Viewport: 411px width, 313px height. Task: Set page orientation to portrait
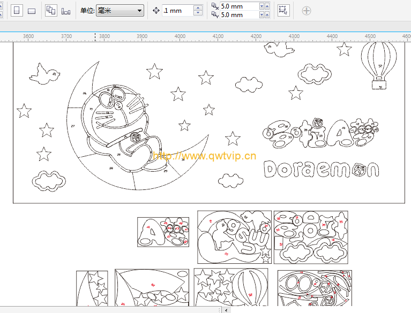(x=17, y=11)
